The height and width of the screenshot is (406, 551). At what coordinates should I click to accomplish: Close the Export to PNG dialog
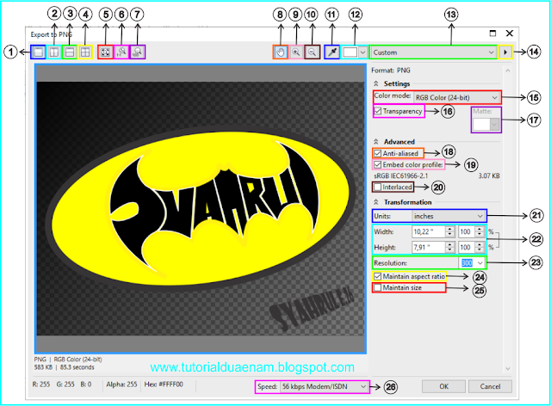pyautogui.click(x=510, y=34)
